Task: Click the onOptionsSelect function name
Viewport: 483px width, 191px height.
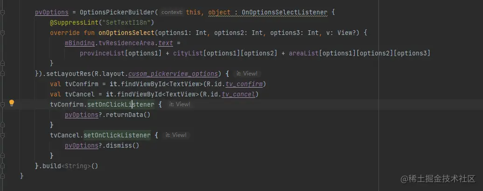Action: click(x=126, y=33)
